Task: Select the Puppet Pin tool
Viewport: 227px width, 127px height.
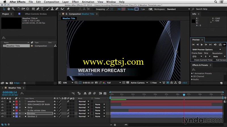Action: [68, 9]
